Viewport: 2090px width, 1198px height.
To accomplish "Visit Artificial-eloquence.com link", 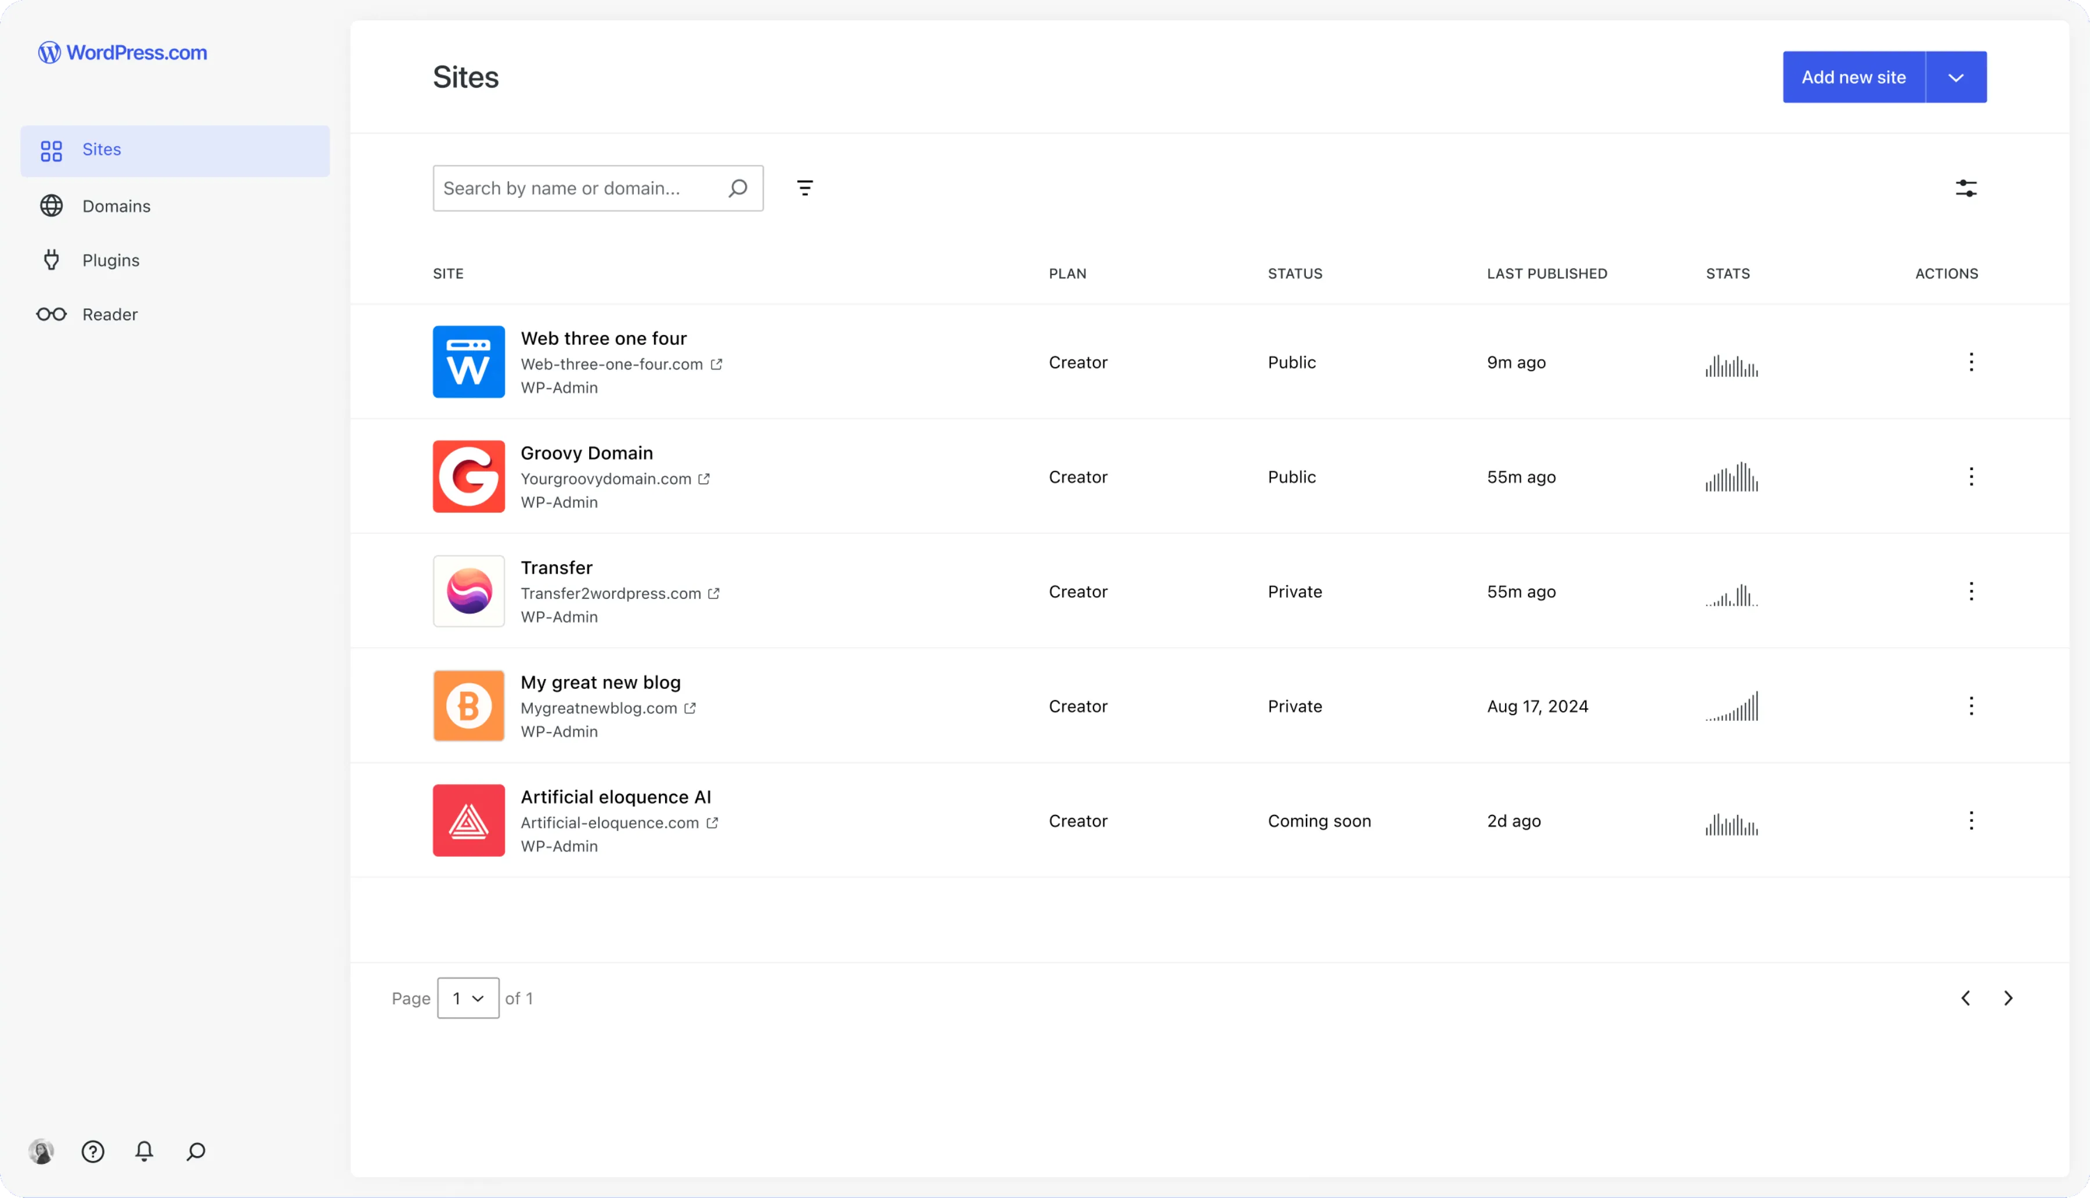I will coord(619,823).
